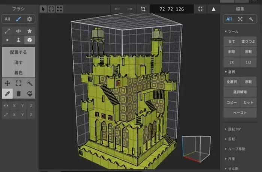Expand the せん断 section
Viewport: 262px width, 172px height.
[232, 169]
